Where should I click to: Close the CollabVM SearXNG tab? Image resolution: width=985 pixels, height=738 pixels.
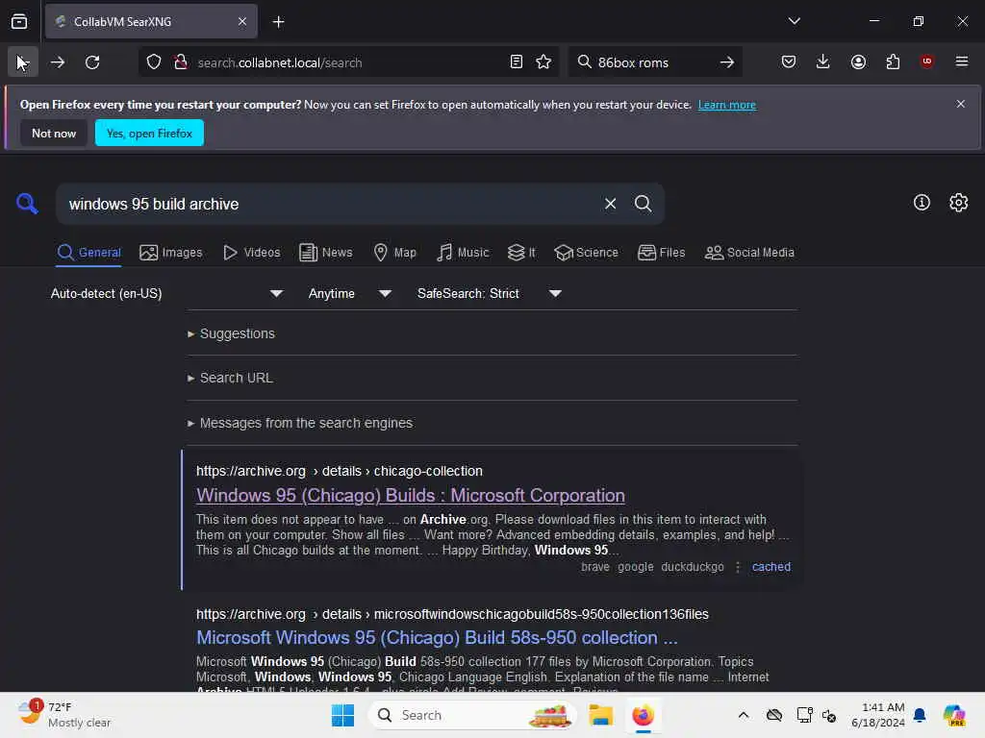coord(242,22)
